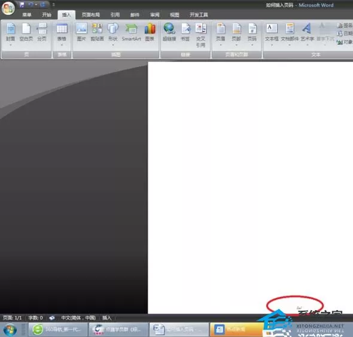Viewport: 353px width, 337px height.
Task: Click the Windows Start orb
Action: 10,330
